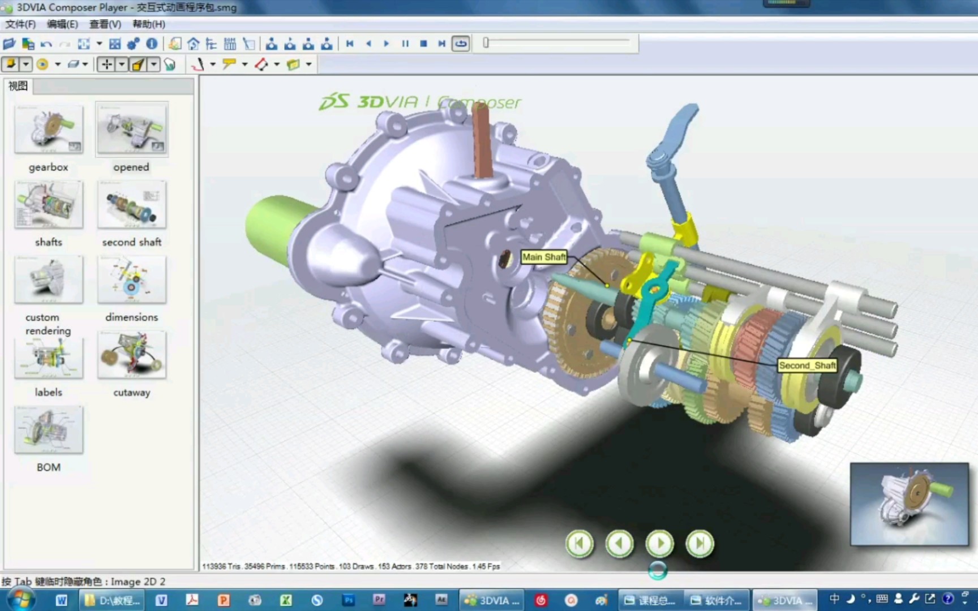Click the Main Shaft annotation label
Screen dimensions: 978x611
544,257
